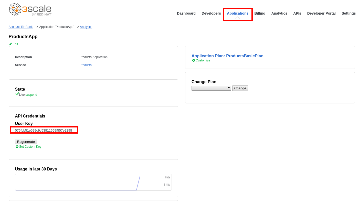Screen dimensions: 359x204
Task: Open the Change Plan dropdown
Action: [211, 88]
